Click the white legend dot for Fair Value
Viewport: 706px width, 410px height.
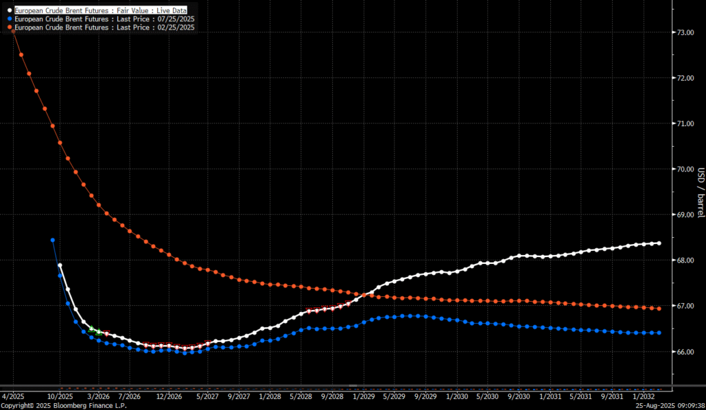pyautogui.click(x=10, y=10)
